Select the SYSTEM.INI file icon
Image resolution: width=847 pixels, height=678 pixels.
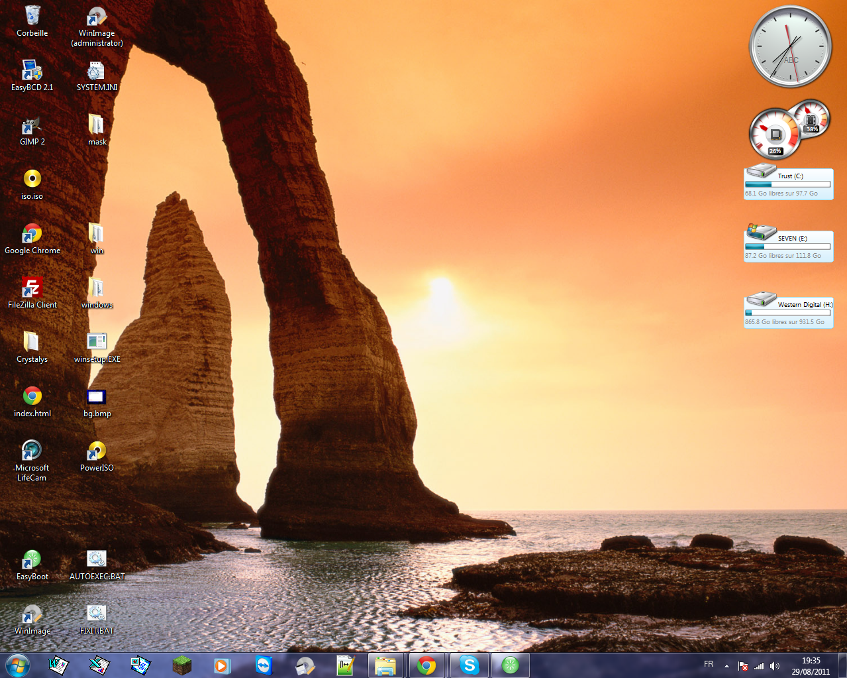click(x=97, y=76)
